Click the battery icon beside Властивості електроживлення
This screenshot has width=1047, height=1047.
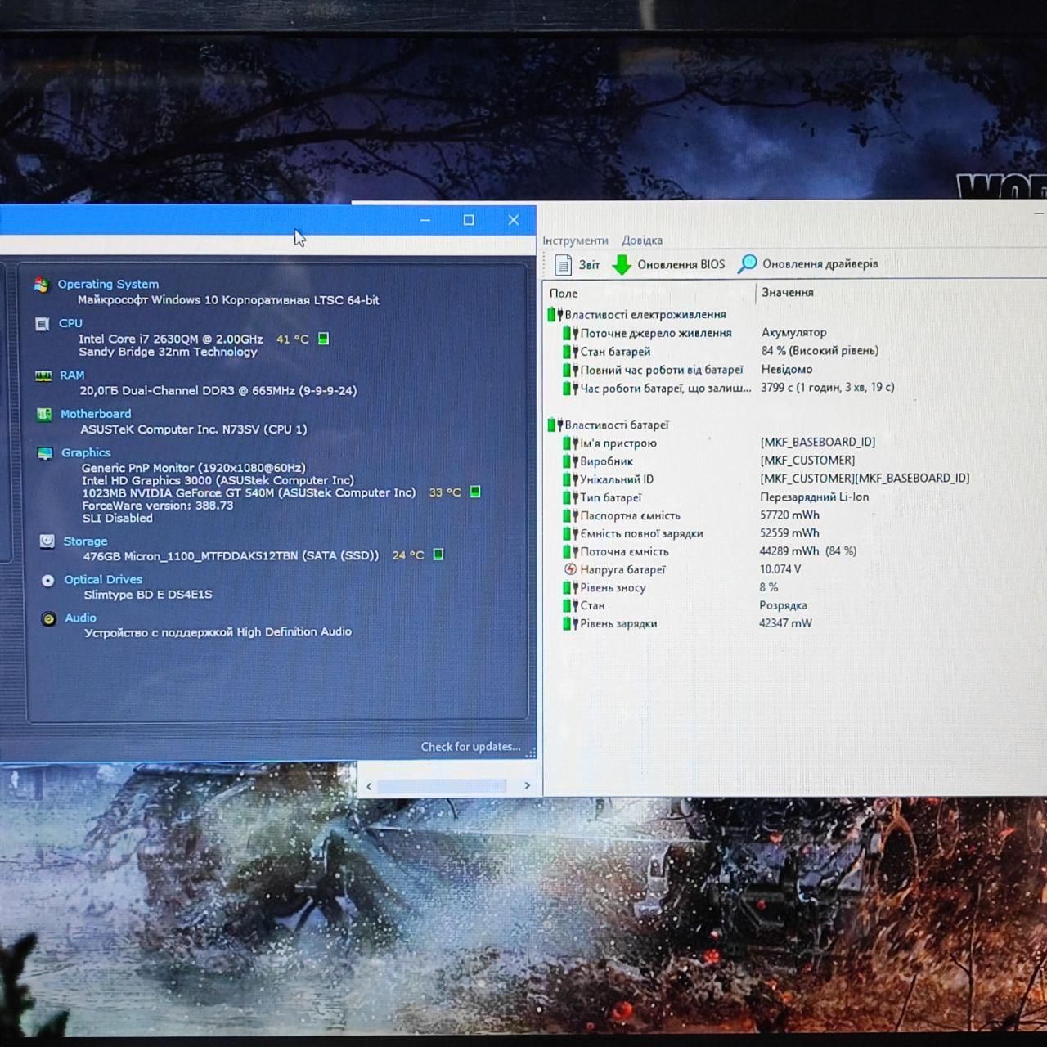tap(556, 315)
